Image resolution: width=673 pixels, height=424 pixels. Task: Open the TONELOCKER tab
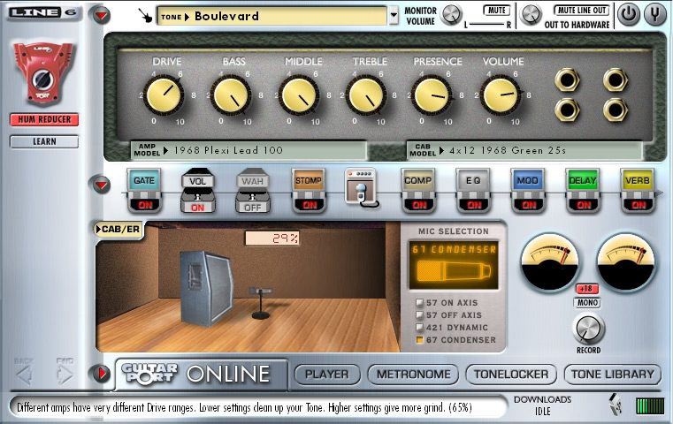(x=511, y=375)
